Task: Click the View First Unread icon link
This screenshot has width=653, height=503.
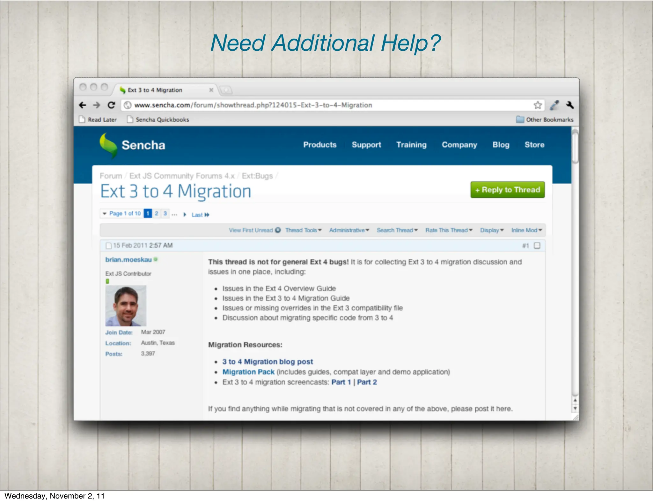Action: click(x=278, y=230)
